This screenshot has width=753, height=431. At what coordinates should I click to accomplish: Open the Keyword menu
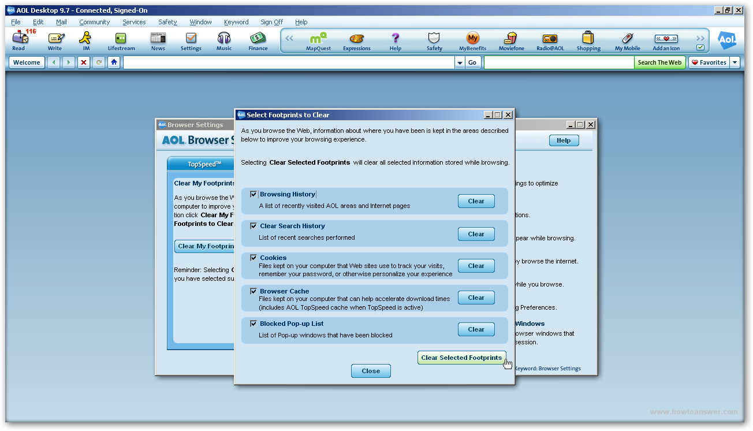[236, 22]
